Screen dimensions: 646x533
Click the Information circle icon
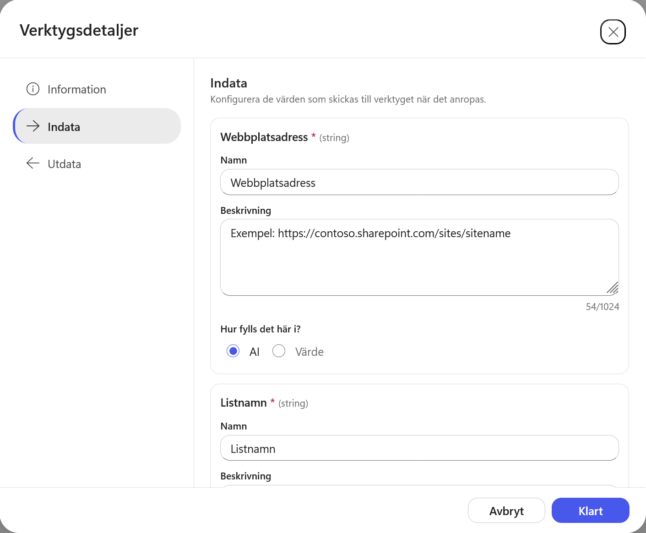coord(33,89)
